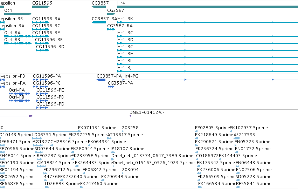Click the AF217395 feature
This screenshot has width=298, height=189.
point(236,138)
